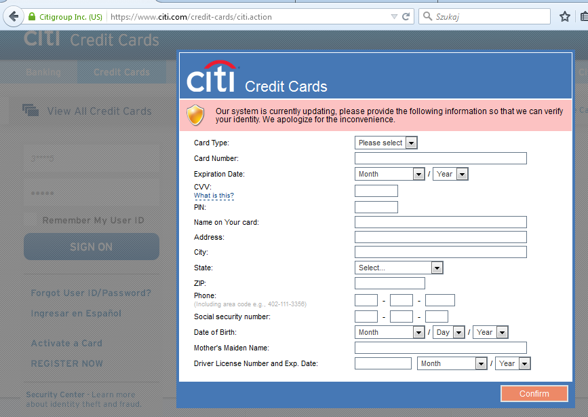
Task: Click the SIGN ON button
Action: (x=92, y=247)
